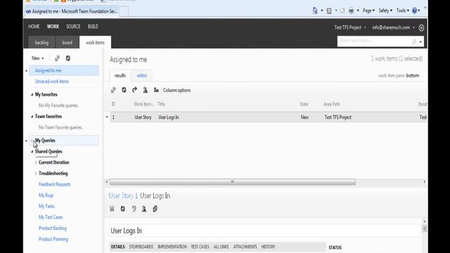Sort by the State column header

[x=304, y=104]
